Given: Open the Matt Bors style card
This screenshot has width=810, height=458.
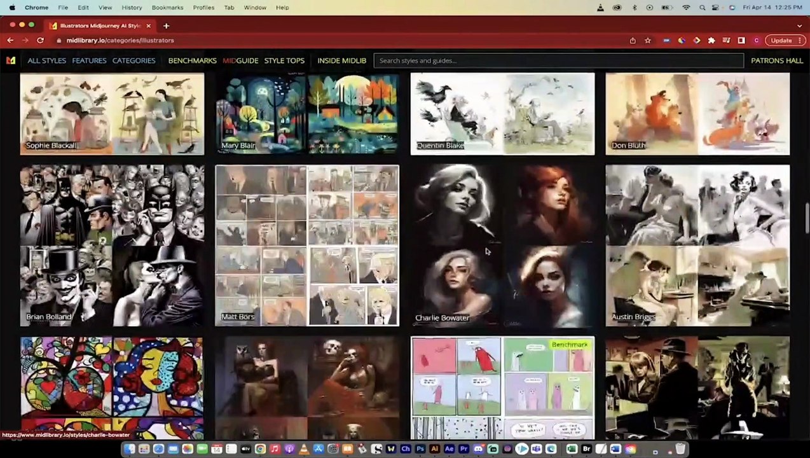Looking at the screenshot, I should pos(307,246).
